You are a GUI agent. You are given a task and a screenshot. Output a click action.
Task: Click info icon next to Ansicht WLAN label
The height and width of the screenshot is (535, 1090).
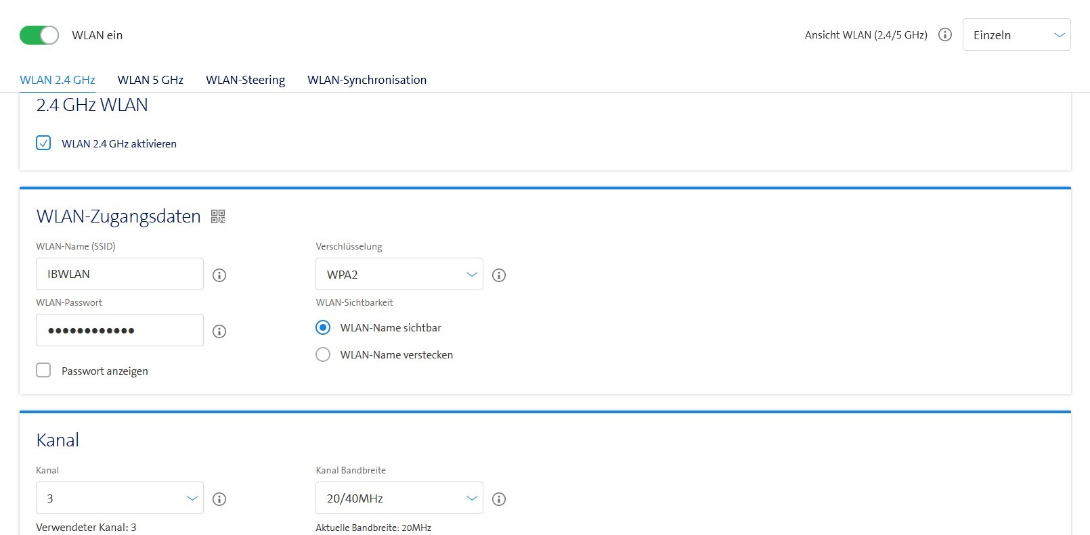click(945, 34)
